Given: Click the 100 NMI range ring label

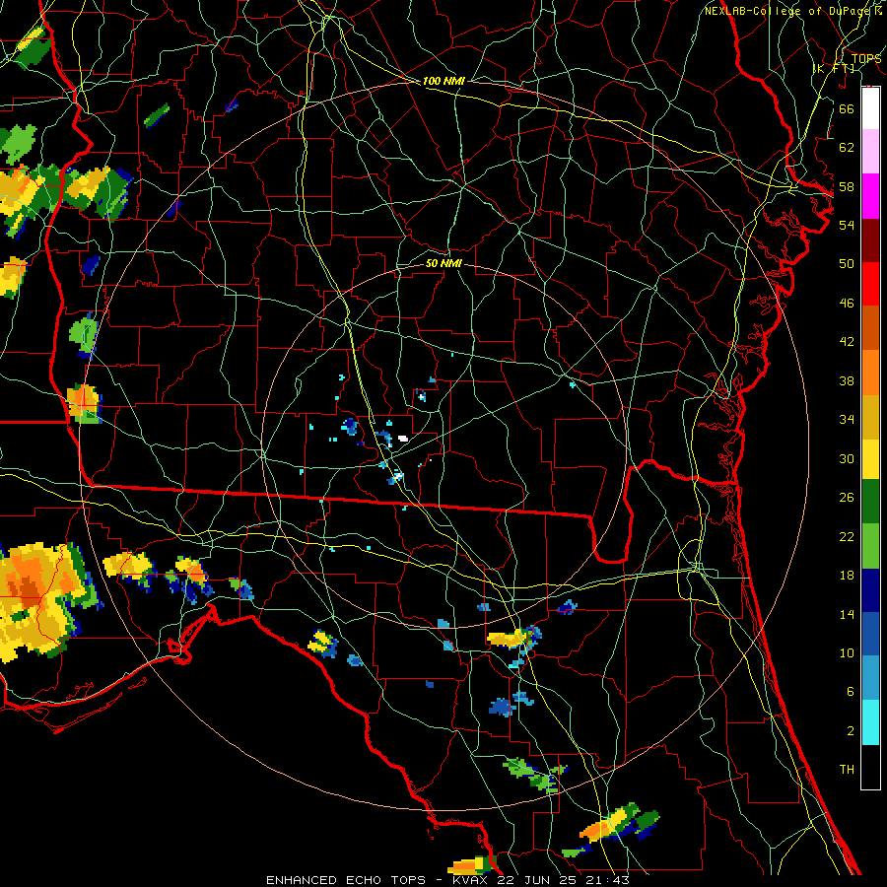Looking at the screenshot, I should (443, 81).
